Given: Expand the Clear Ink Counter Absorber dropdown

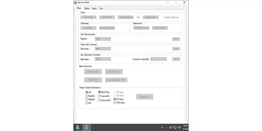Looking at the screenshot, I should pyautogui.click(x=103, y=48).
